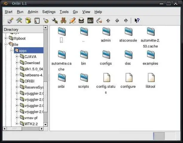183x143 pixels.
Task: Click the tree scrollbar up arrow
Action: tap(45, 28)
